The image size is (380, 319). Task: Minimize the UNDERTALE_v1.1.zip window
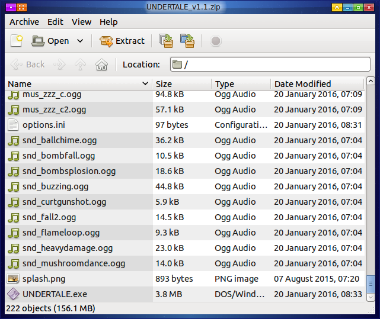point(347,8)
